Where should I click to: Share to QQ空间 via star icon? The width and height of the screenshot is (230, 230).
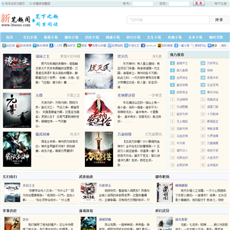click(x=4, y=45)
